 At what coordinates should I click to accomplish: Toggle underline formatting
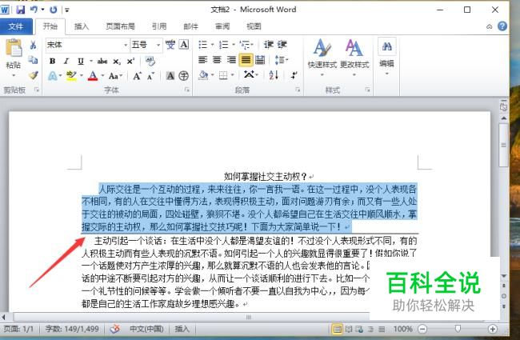pos(81,61)
